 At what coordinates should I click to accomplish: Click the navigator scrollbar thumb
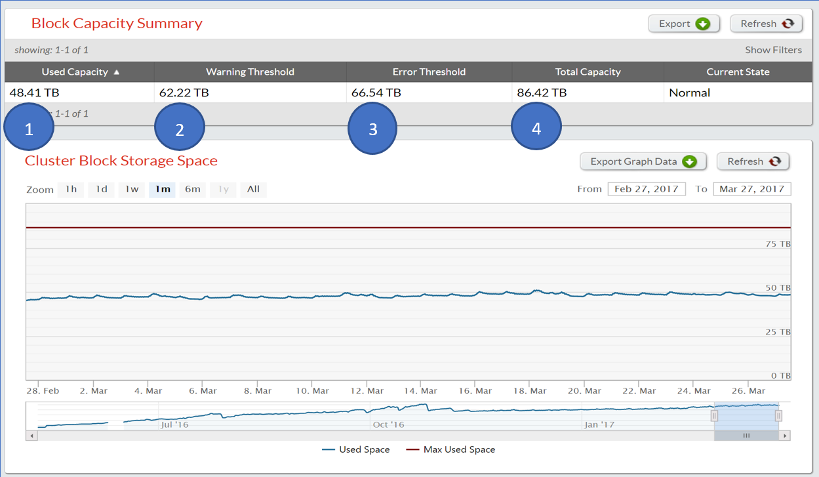pyautogui.click(x=746, y=436)
